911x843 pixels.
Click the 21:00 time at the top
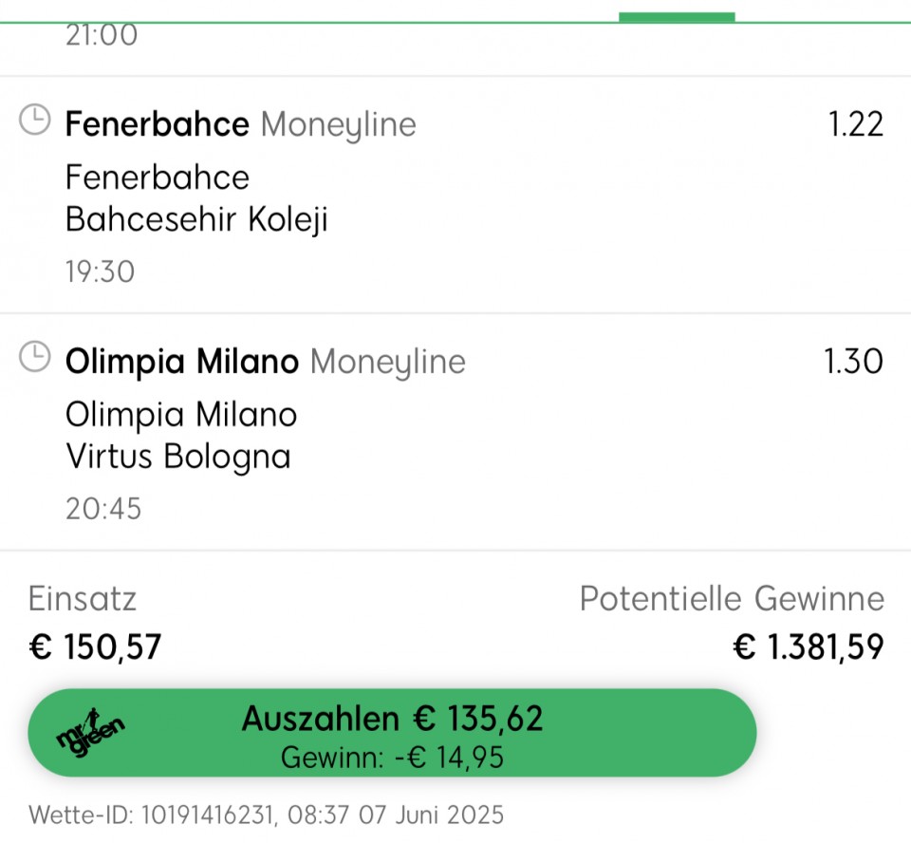point(102,35)
